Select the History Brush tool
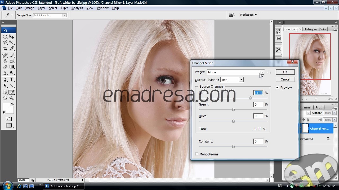 pos(12,61)
